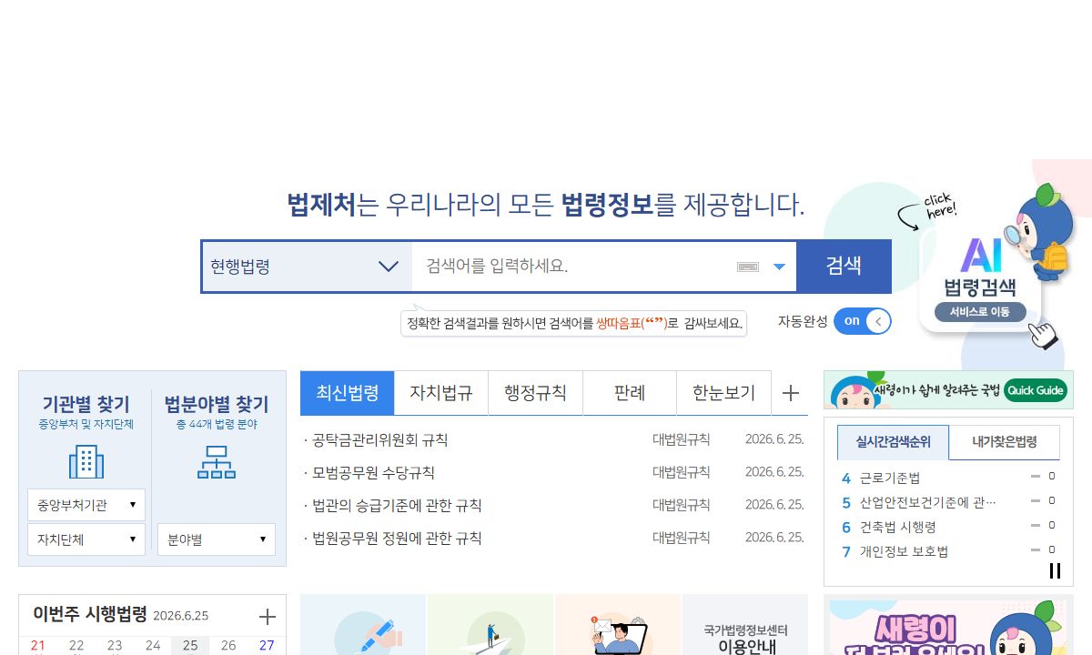The image size is (1092, 655).
Task: Open the virtual keyboard icon in search box
Action: 748,267
